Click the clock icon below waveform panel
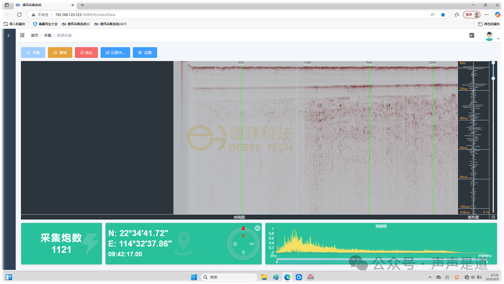The width and height of the screenshot is (504, 284). tap(494, 217)
